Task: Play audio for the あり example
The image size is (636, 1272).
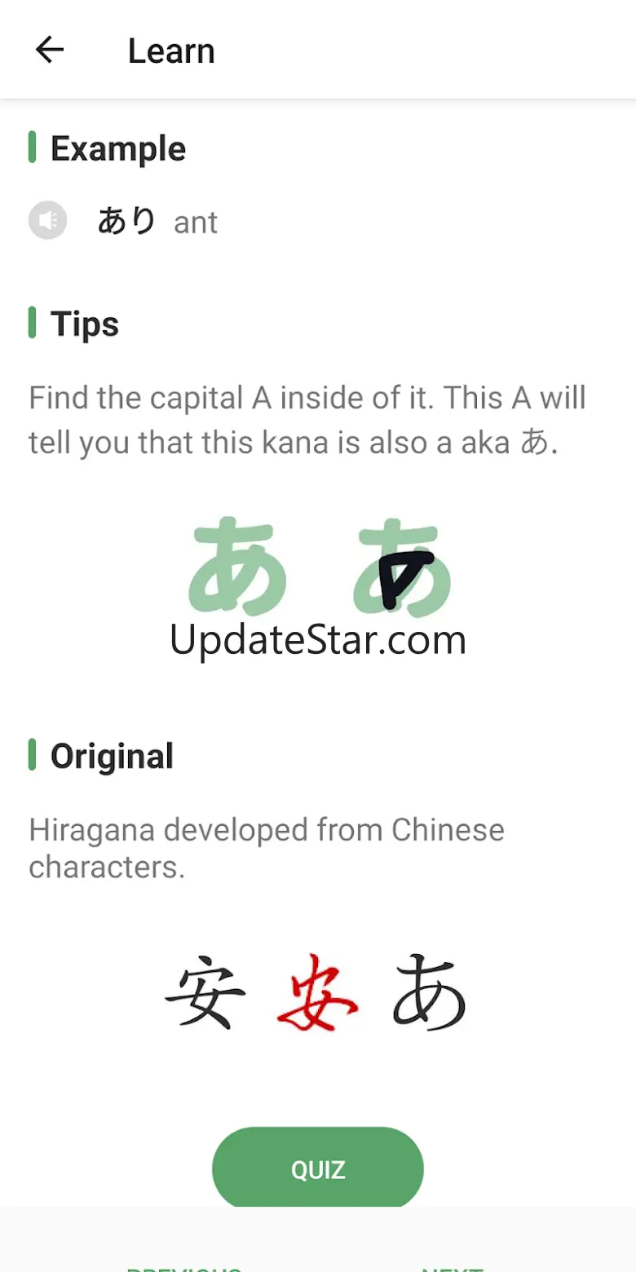Action: (47, 220)
